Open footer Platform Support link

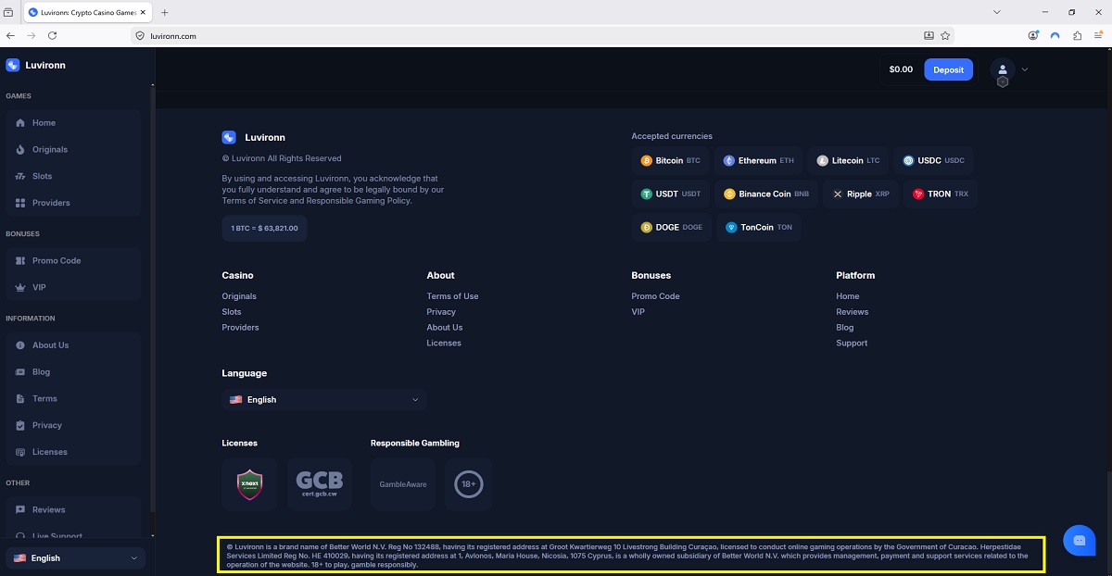[852, 344]
